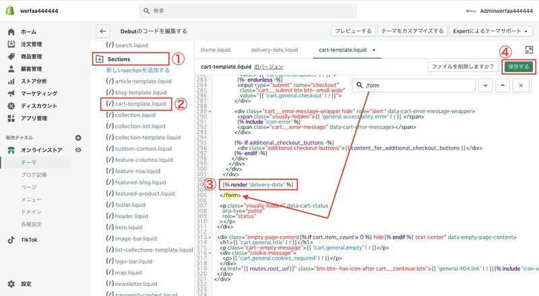
Task: Click Customize theme (テーマをカスタマイズする) button
Action: click(x=412, y=31)
